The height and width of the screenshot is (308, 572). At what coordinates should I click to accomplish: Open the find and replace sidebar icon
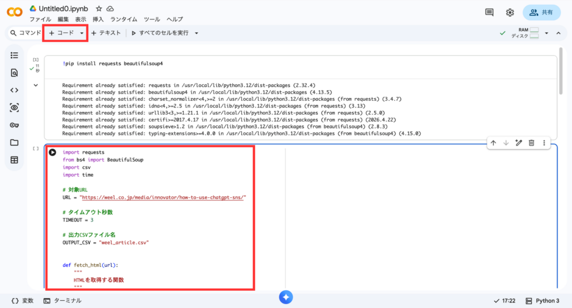tap(14, 73)
